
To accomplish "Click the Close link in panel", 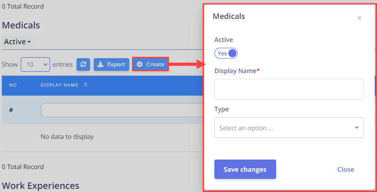I will (345, 169).
